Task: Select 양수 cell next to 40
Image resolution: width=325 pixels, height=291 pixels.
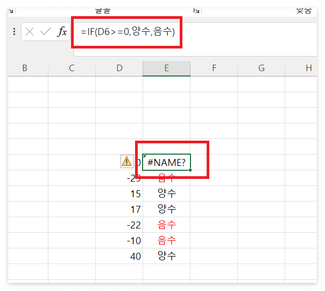Action: 166,256
